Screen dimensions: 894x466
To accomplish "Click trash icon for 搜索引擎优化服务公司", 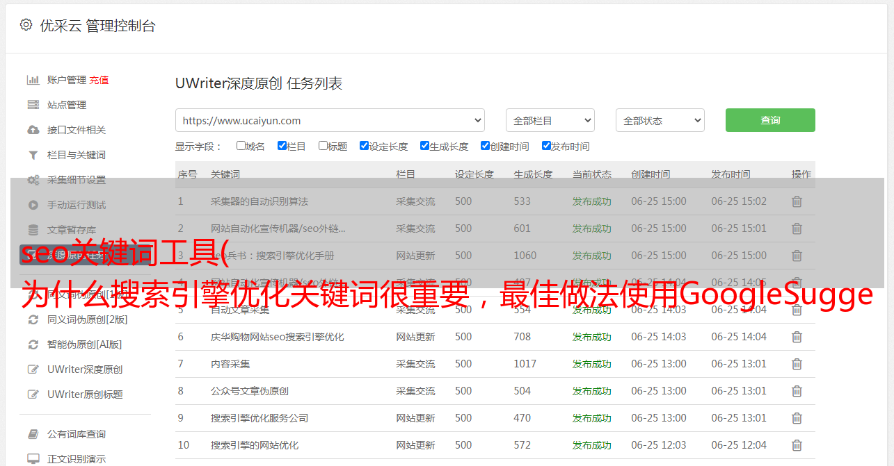I will pyautogui.click(x=797, y=418).
